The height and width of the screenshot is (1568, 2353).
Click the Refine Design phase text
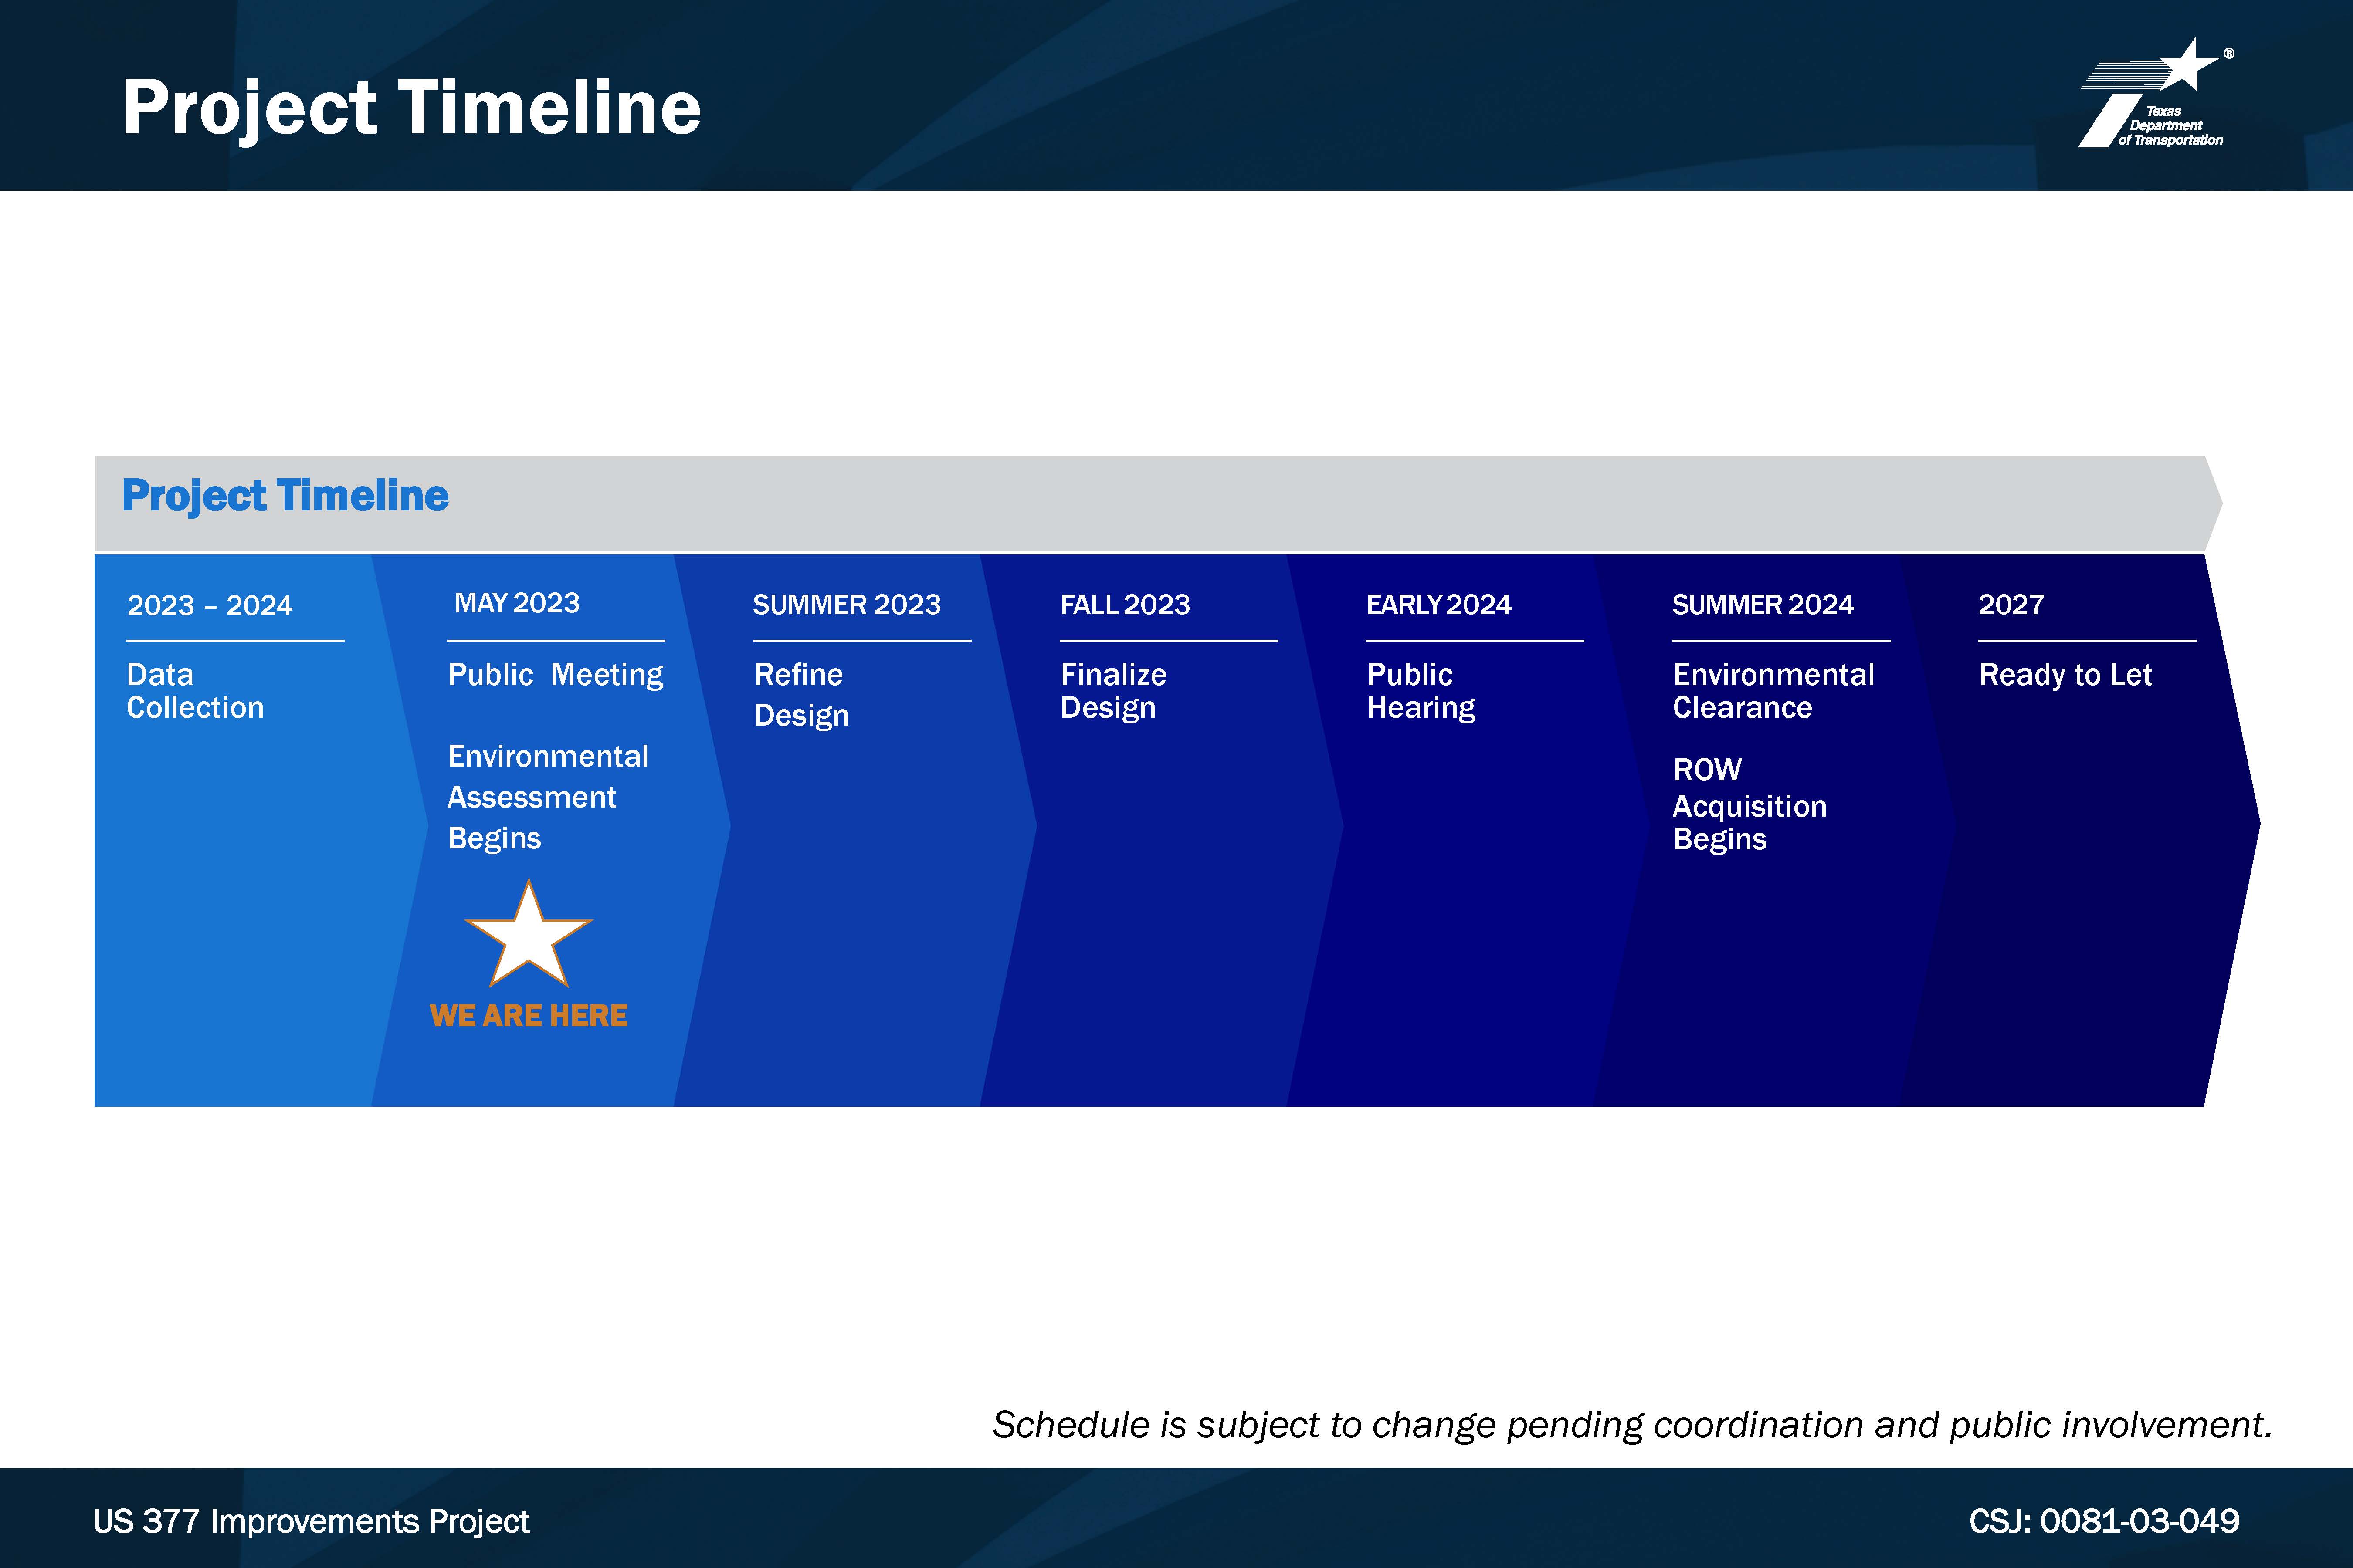[x=800, y=695]
